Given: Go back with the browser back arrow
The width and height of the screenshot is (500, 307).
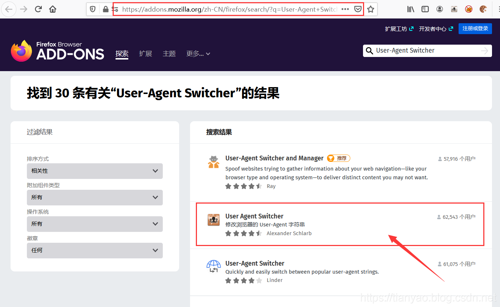Looking at the screenshot, I should [9, 9].
